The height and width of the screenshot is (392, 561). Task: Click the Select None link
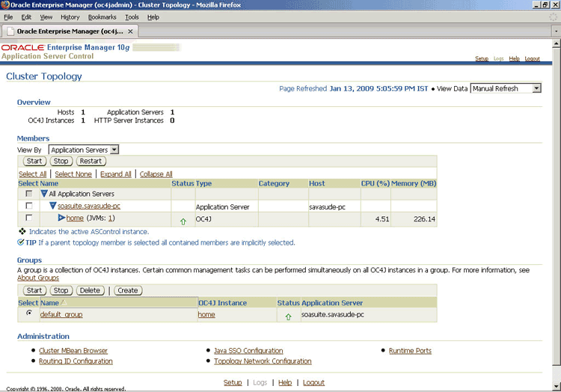(x=73, y=174)
